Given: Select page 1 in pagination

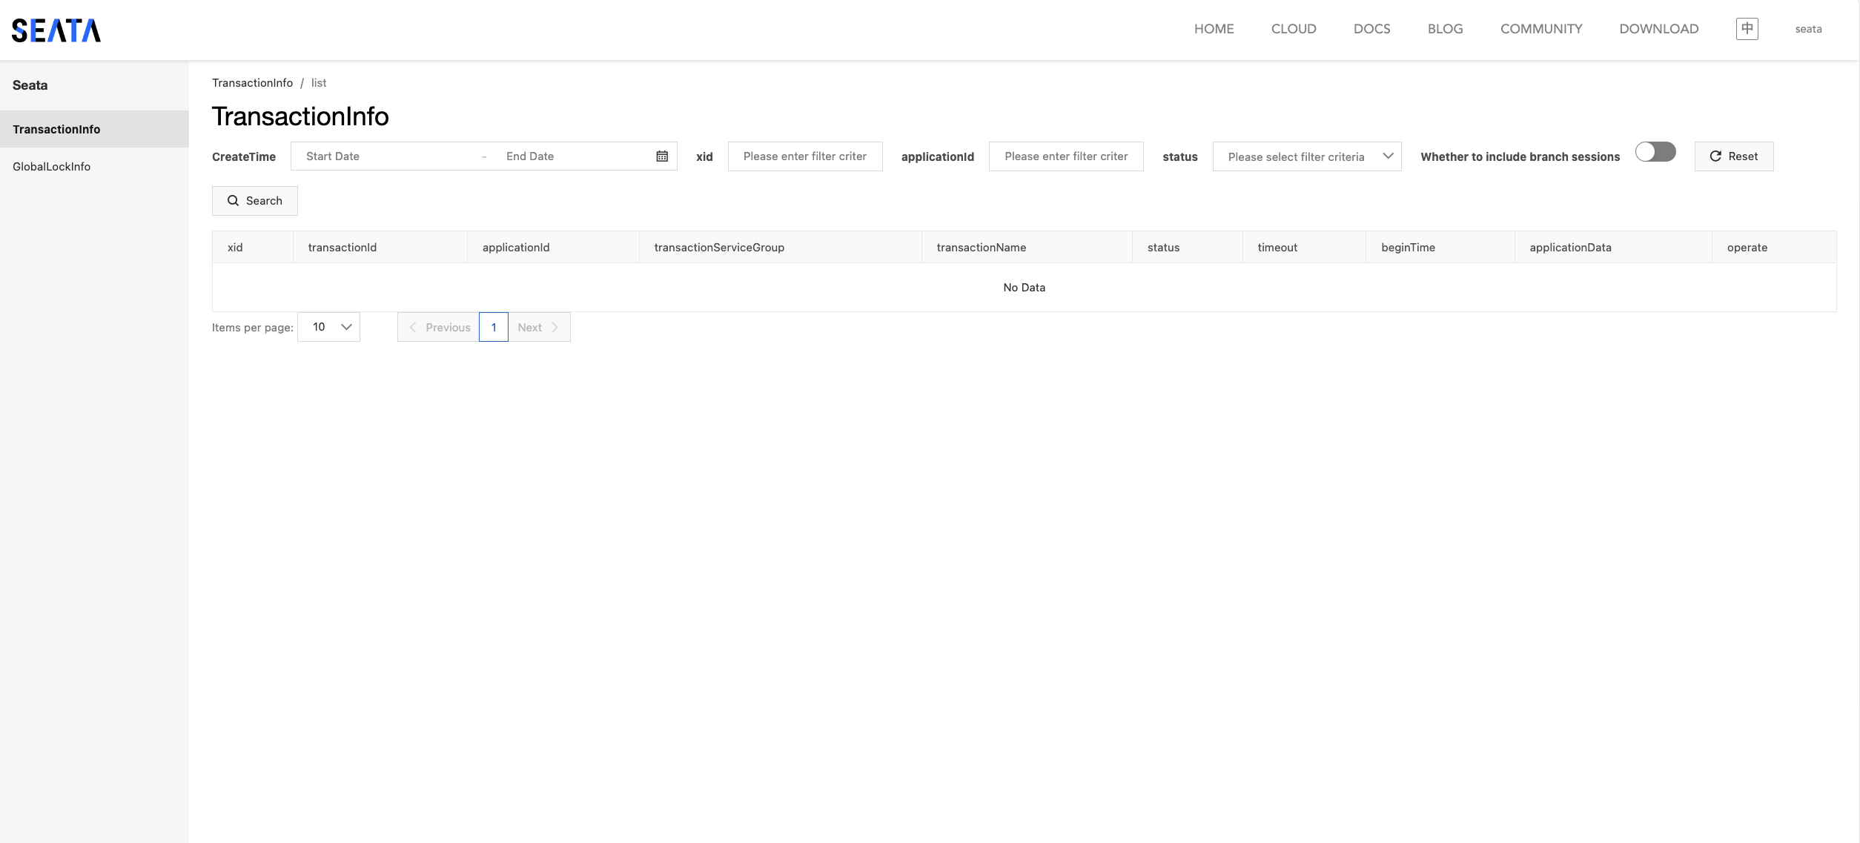Looking at the screenshot, I should tap(493, 328).
